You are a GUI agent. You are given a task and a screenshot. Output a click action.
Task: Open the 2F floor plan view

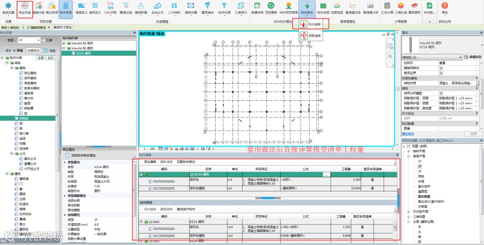(419, 166)
